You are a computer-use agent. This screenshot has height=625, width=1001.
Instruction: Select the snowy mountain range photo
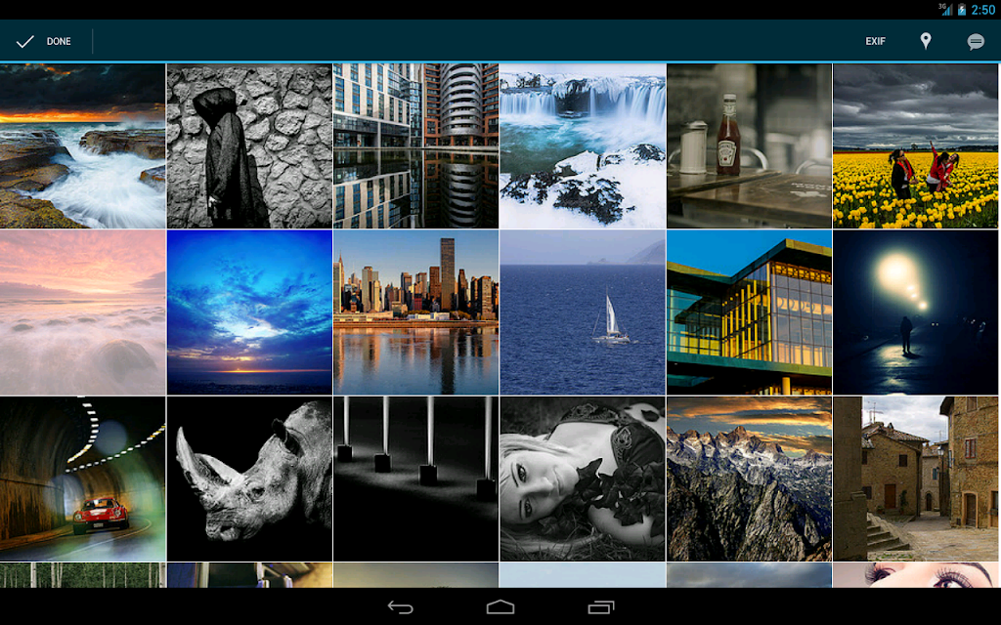pyautogui.click(x=749, y=479)
